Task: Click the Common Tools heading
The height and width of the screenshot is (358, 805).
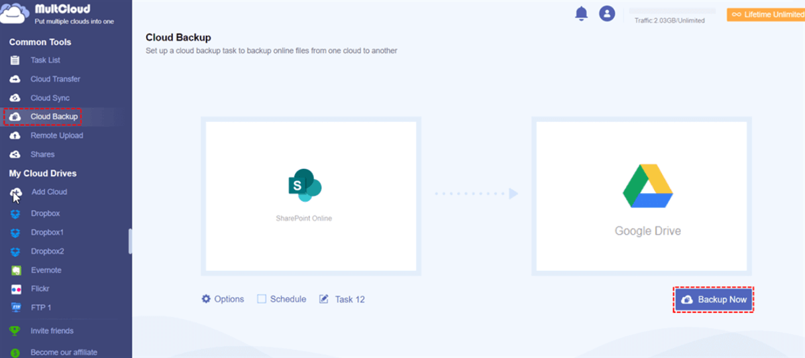Action: 40,42
